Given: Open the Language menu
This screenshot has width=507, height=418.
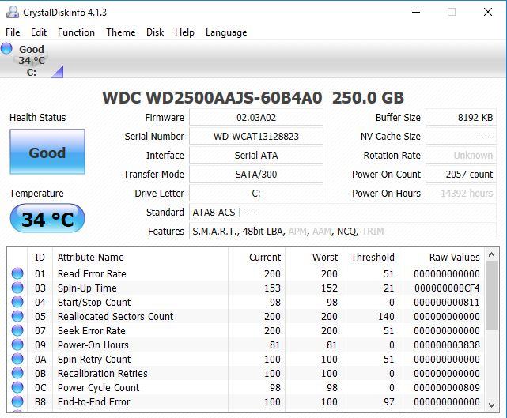Looking at the screenshot, I should pos(226,32).
